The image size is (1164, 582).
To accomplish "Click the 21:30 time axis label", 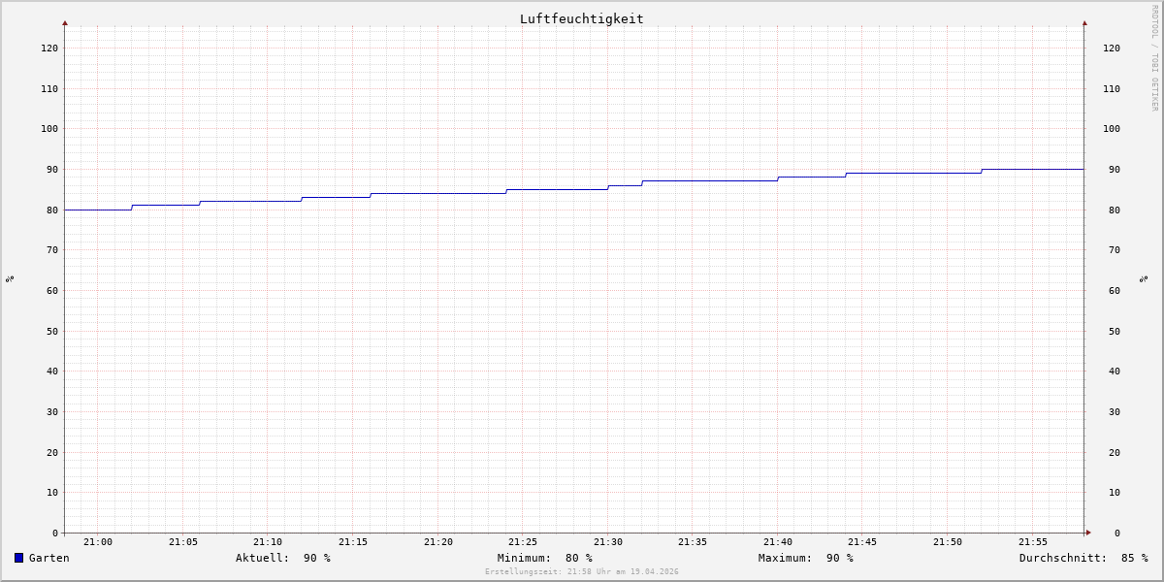I will [608, 542].
